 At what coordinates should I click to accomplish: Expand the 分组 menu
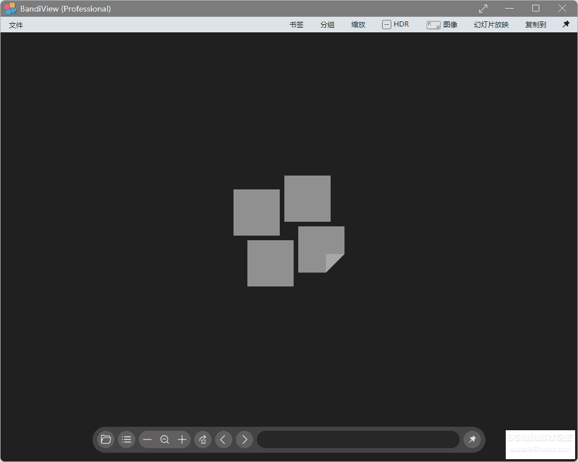[x=328, y=25]
